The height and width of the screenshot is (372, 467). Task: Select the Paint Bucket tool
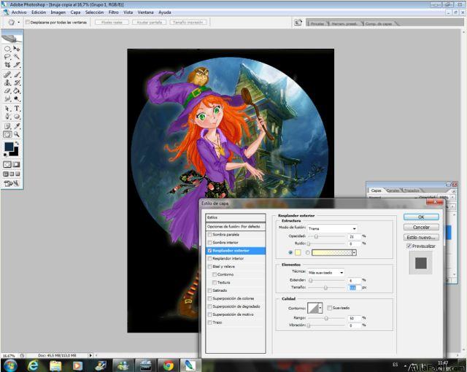tap(17, 90)
